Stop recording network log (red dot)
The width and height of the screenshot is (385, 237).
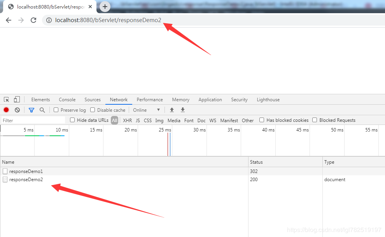(6, 110)
